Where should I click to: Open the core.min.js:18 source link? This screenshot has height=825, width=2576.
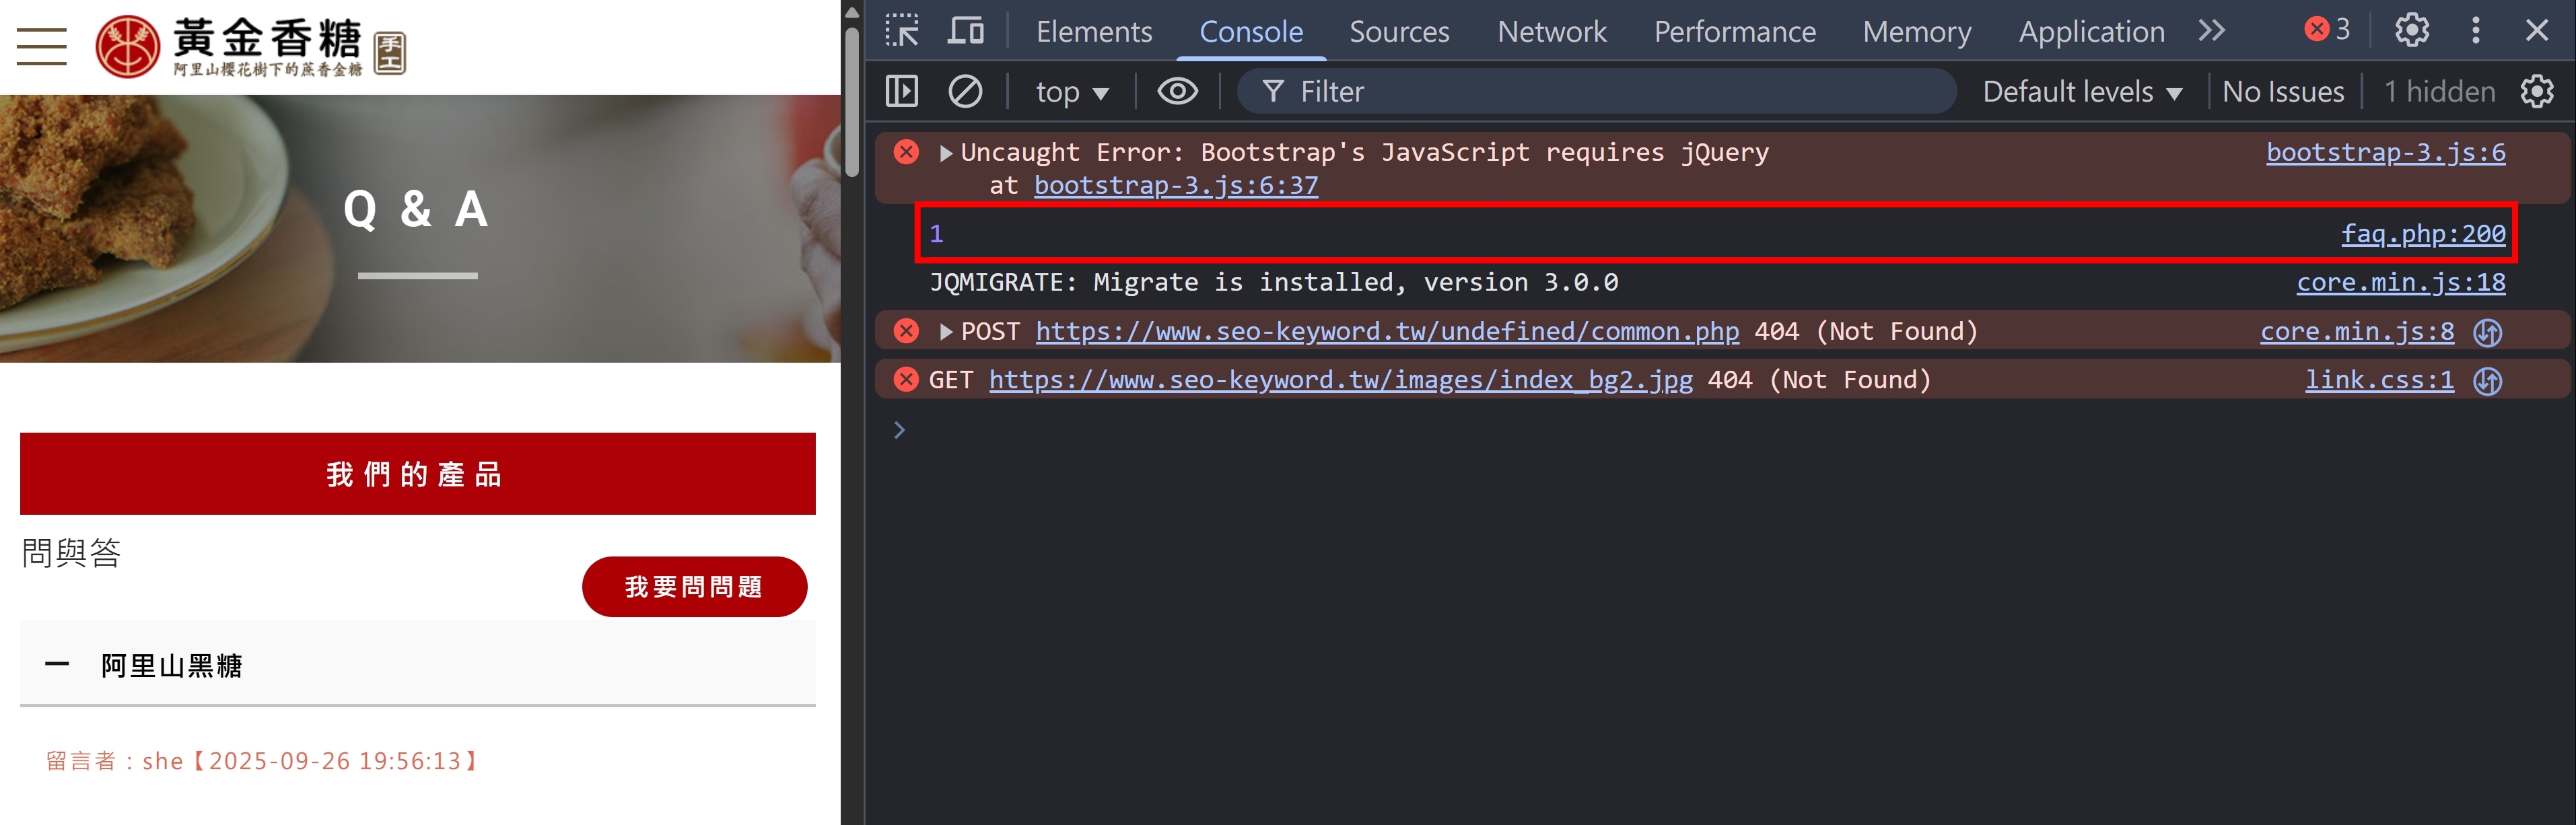(x=2401, y=283)
